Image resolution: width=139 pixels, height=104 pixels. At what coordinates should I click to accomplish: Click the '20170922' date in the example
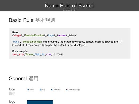coord(58,54)
